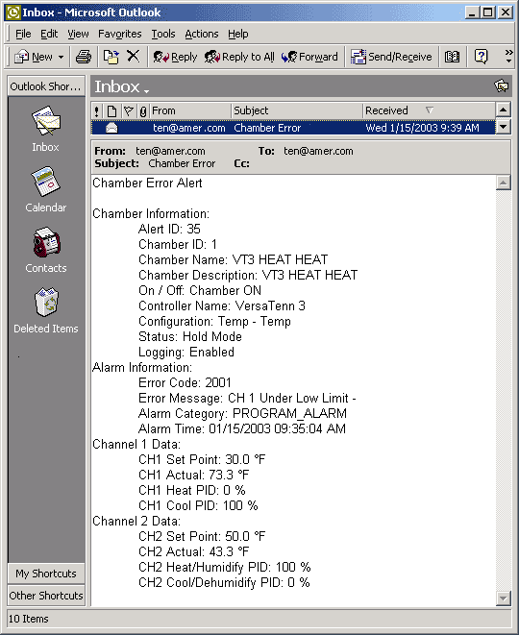Click the Reply button
The image size is (519, 635).
175,57
